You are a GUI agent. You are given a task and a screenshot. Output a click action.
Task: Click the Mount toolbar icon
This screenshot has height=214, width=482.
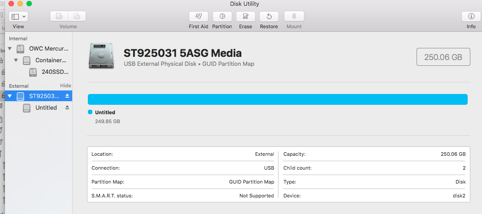click(294, 16)
